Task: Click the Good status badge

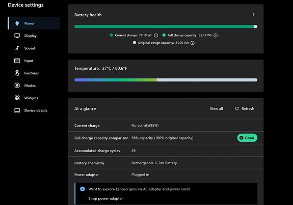Action: pos(247,138)
